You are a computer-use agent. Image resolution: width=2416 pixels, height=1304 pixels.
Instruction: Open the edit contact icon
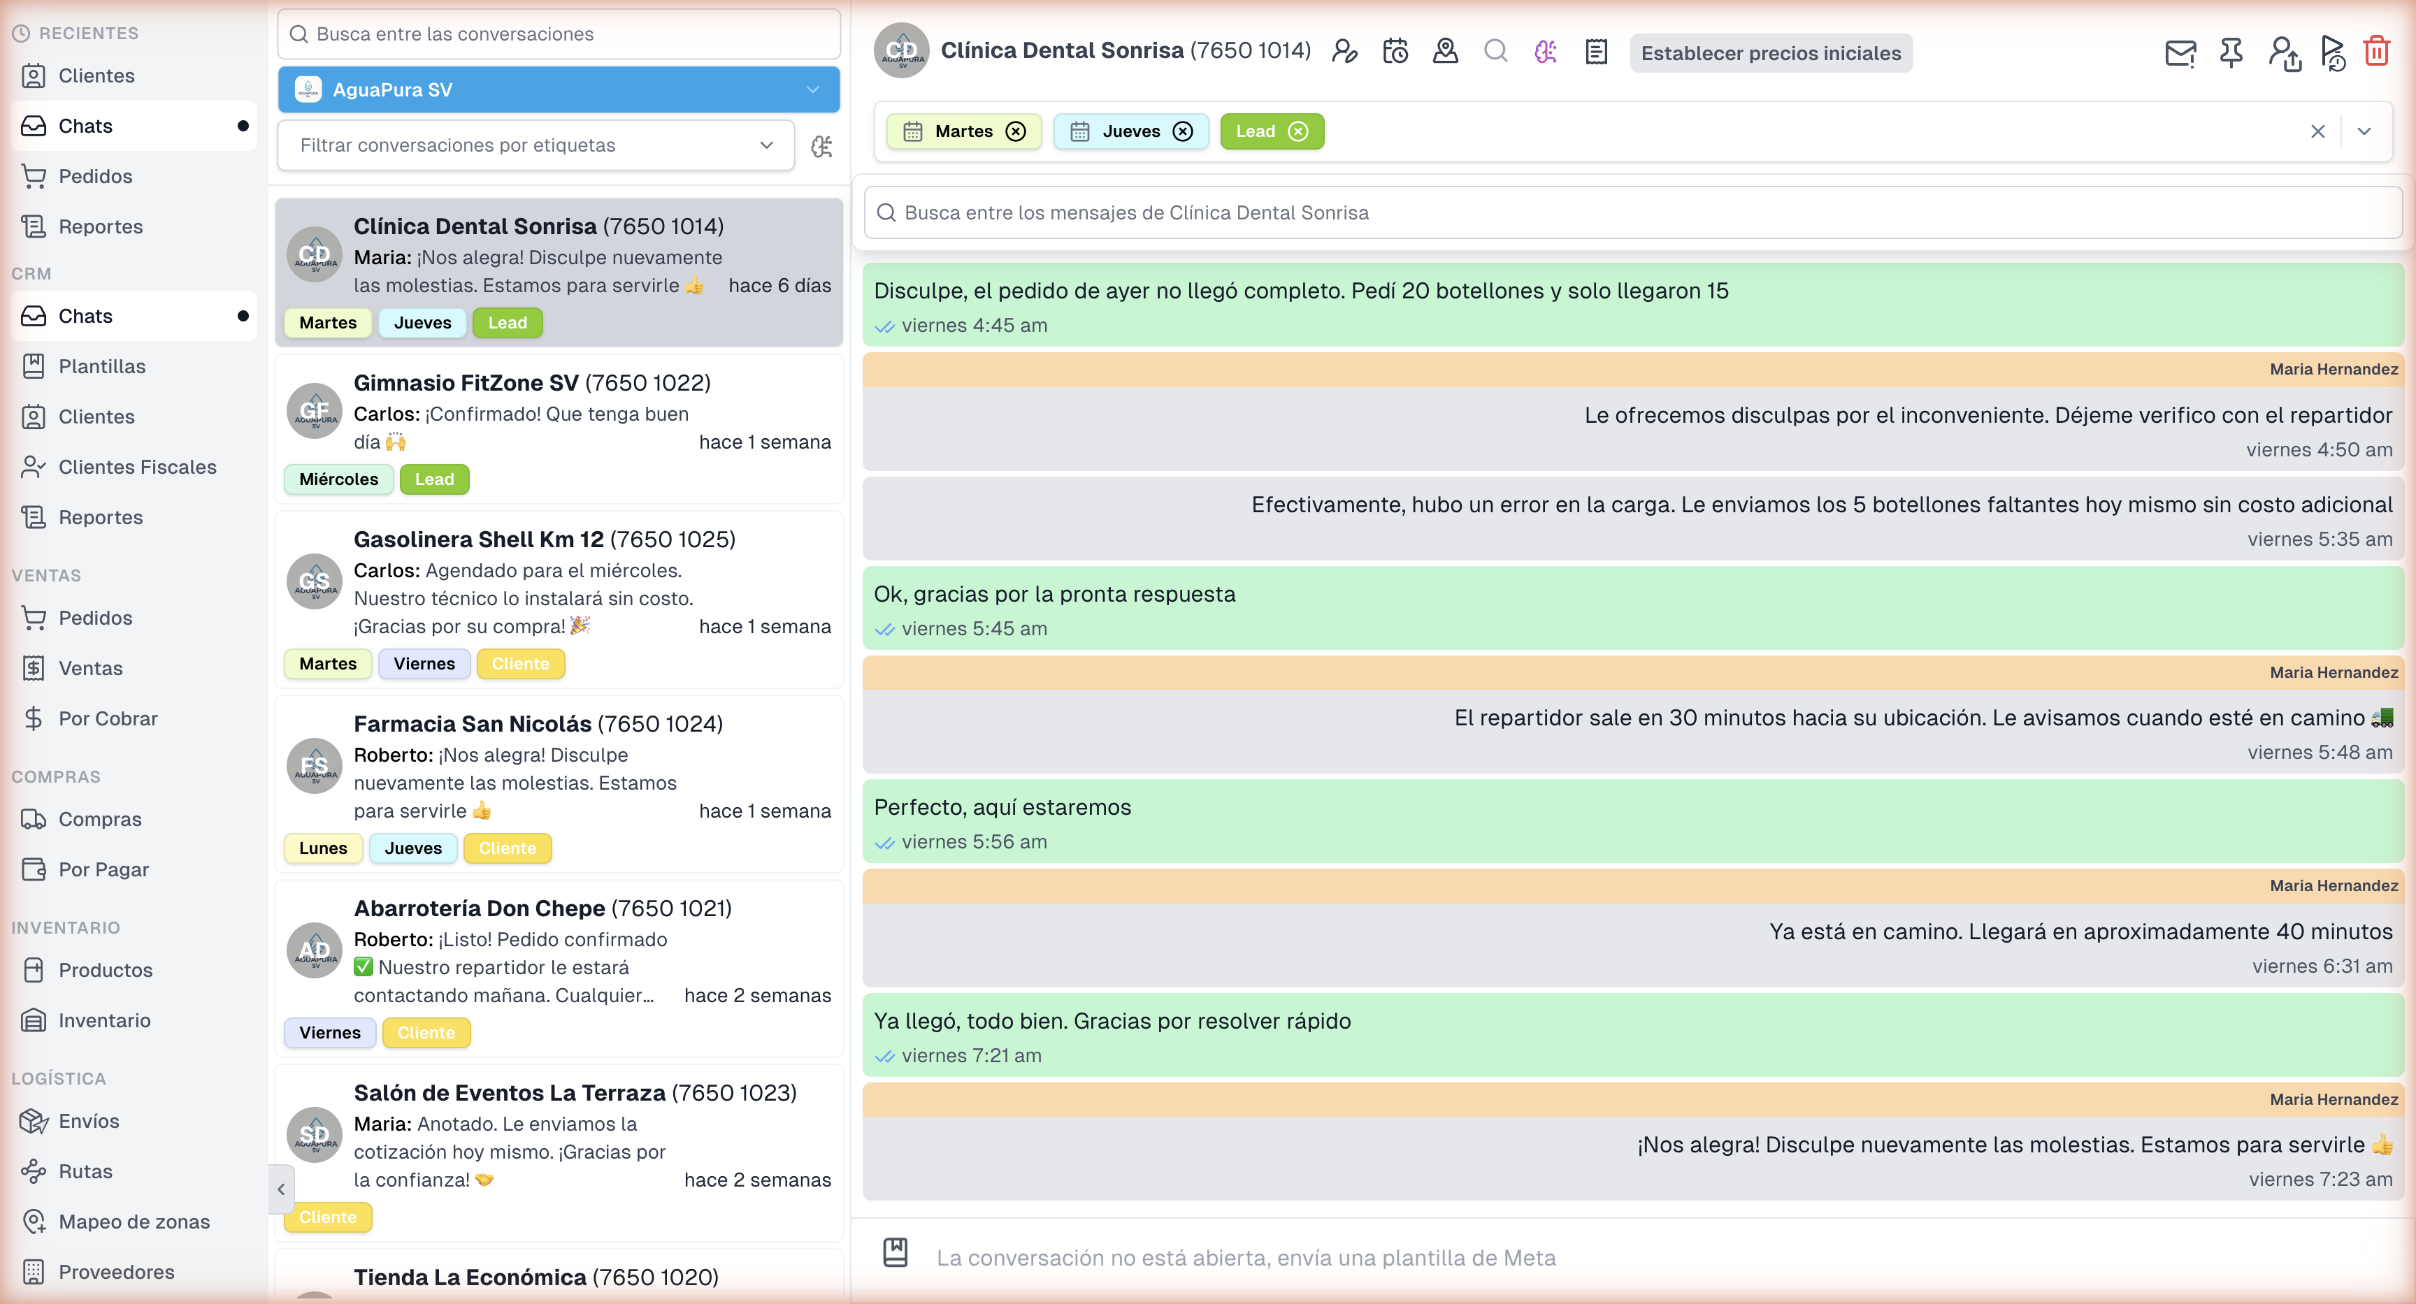point(1345,52)
